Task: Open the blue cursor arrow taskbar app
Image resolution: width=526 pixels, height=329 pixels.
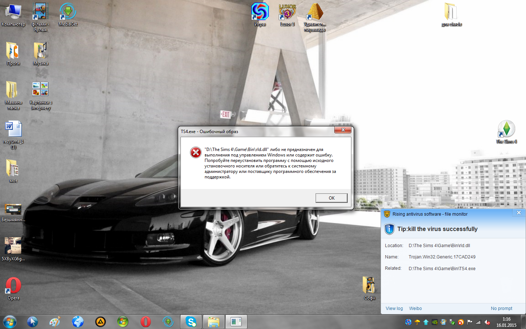Action: pyautogui.click(x=33, y=322)
